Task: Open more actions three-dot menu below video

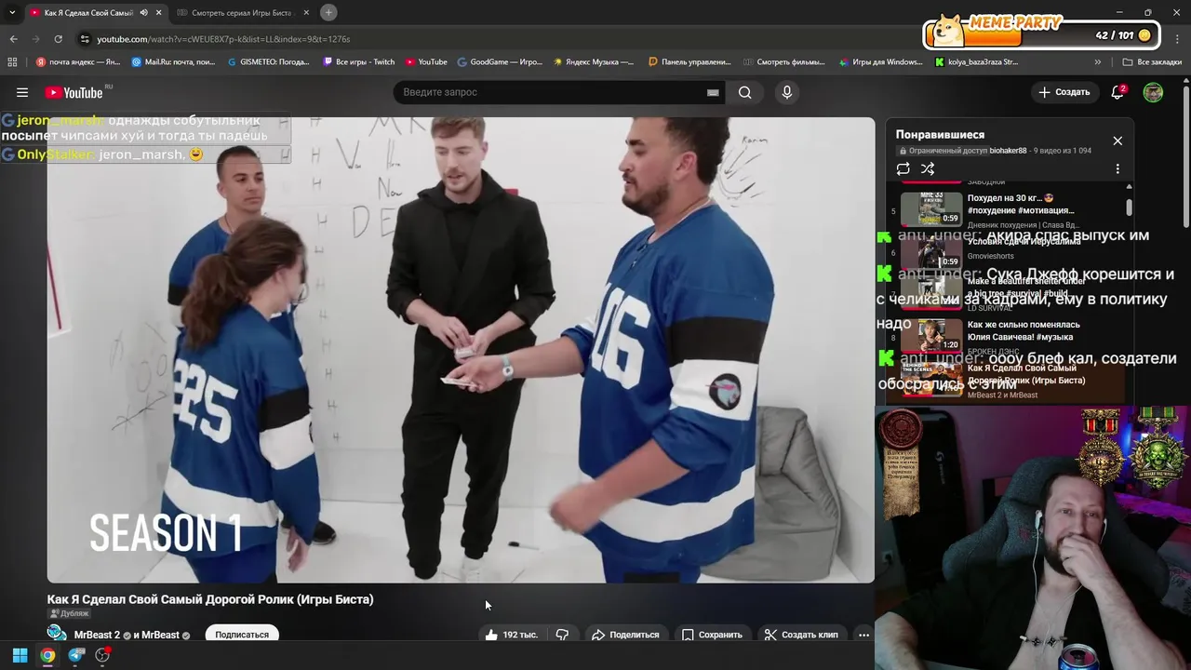Action: tap(863, 635)
